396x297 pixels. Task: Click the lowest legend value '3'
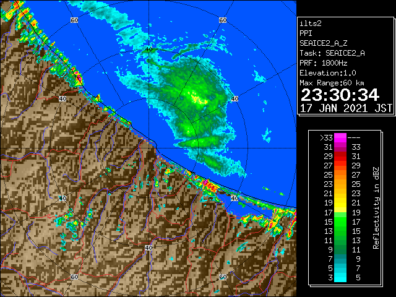tap(330, 278)
